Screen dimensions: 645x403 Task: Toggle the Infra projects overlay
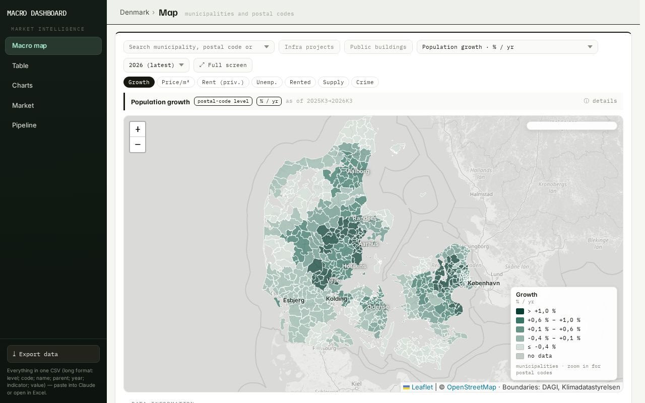(309, 47)
